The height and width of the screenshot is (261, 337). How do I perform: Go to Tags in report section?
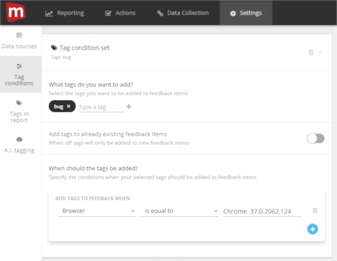tap(19, 111)
